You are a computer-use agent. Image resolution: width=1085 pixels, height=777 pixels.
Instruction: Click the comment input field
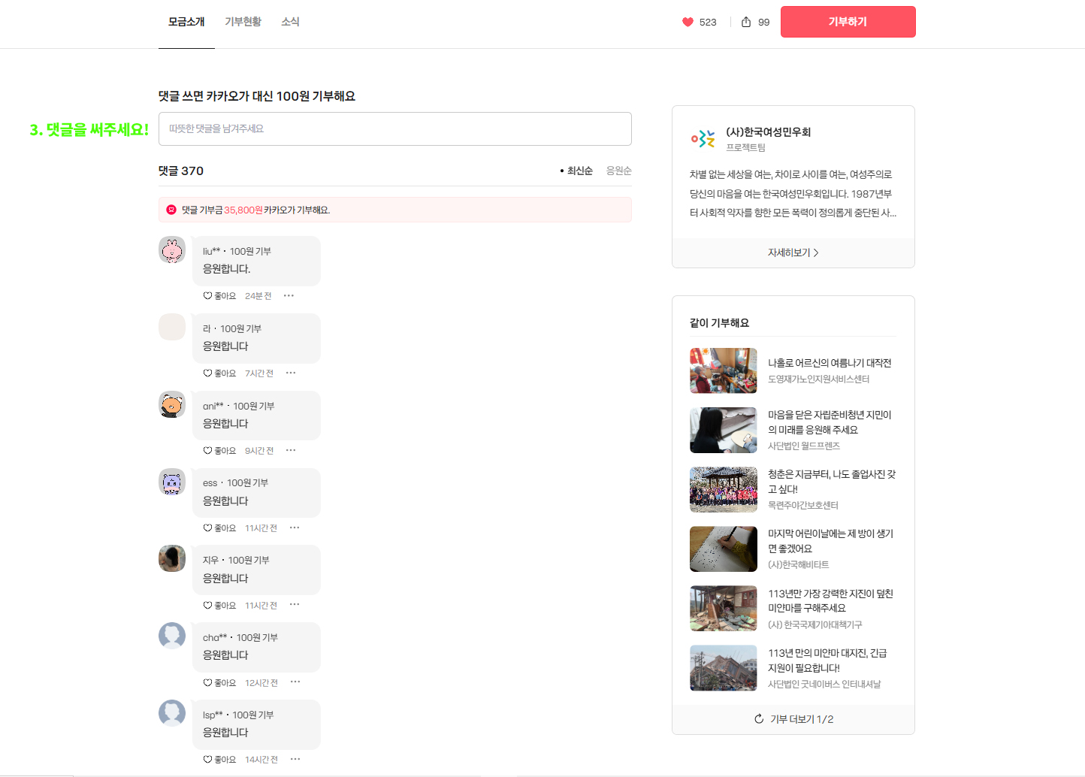[395, 129]
